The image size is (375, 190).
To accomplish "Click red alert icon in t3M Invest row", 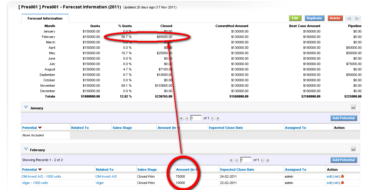I will 343,176.
